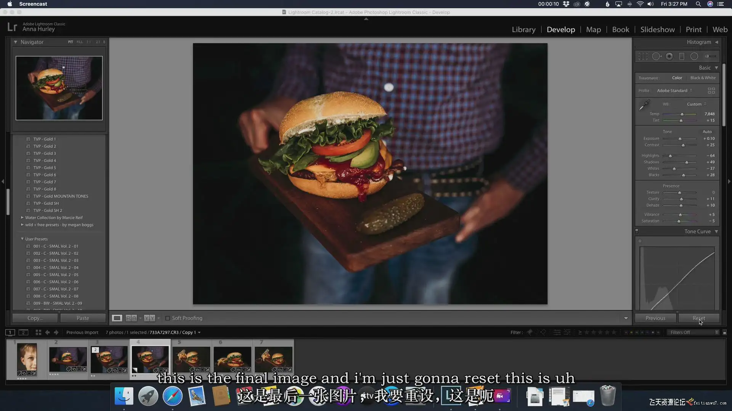
Task: Open the Map module
Action: coord(593,29)
